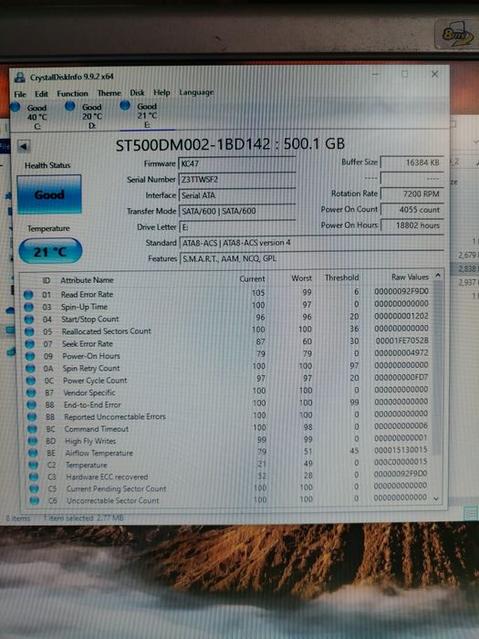Click the status icon for Read Error Rate
Image resolution: width=479 pixels, height=639 pixels.
(28, 295)
